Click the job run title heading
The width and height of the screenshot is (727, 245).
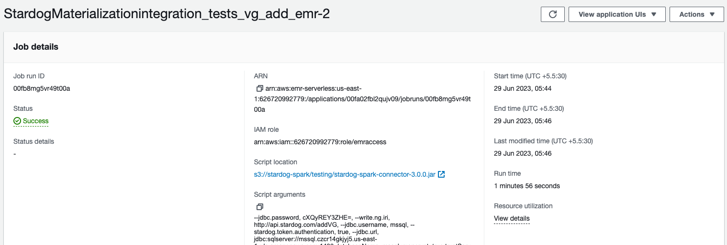(167, 14)
